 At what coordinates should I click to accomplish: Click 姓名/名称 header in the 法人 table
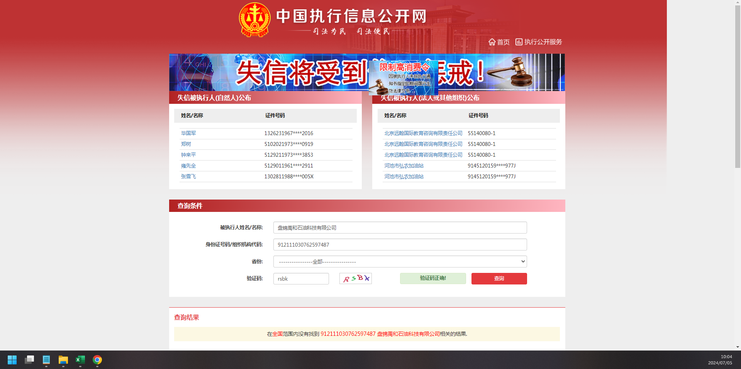click(395, 115)
